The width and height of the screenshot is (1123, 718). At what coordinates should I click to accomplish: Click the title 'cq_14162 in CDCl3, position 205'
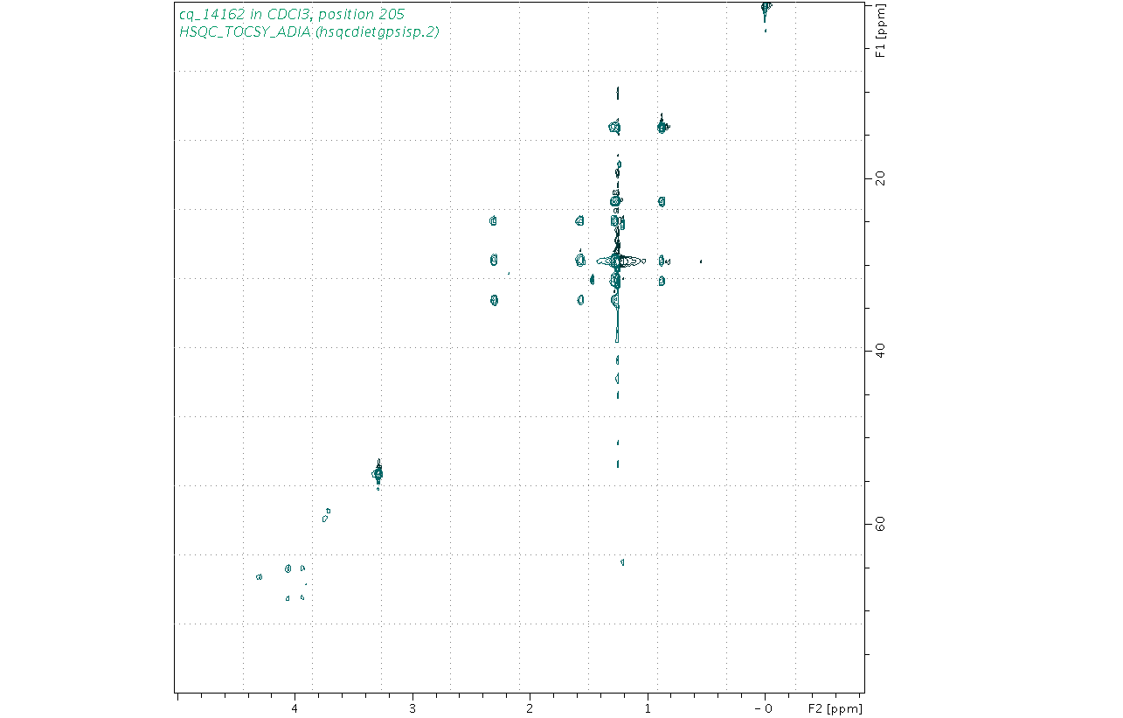(x=291, y=15)
